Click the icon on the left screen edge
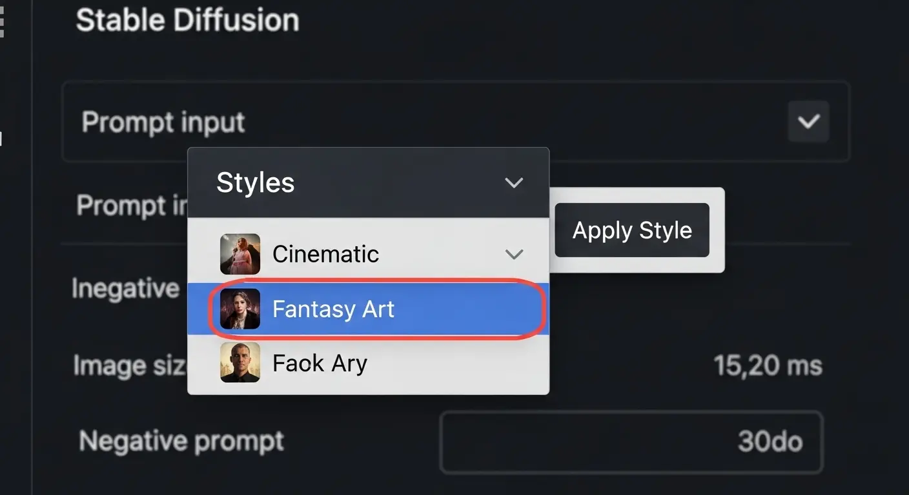This screenshot has width=909, height=495. tap(3, 139)
